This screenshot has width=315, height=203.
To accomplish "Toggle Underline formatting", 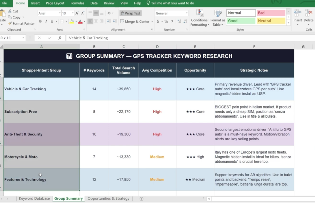I will (x=52, y=21).
